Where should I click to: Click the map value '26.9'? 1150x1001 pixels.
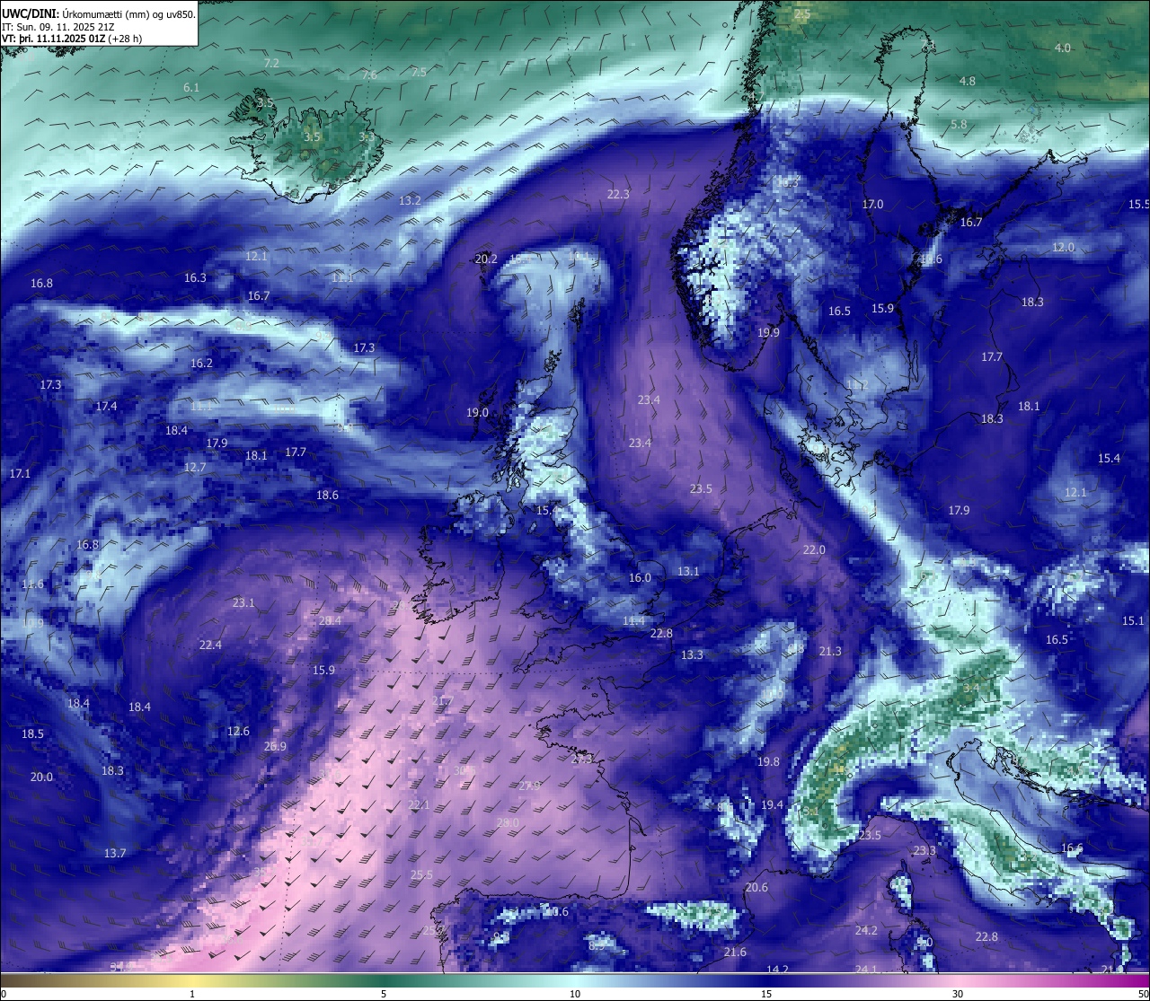[275, 747]
